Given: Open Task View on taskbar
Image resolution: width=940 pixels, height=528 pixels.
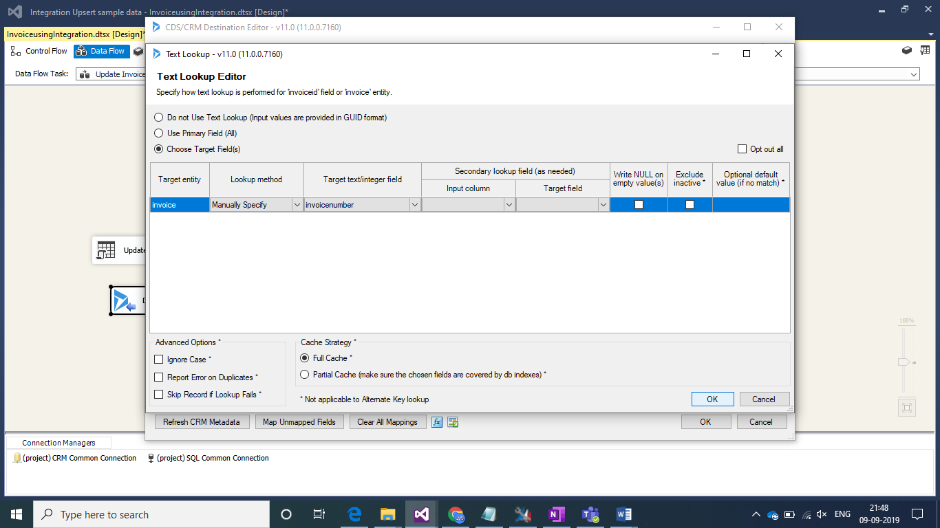Looking at the screenshot, I should point(319,514).
